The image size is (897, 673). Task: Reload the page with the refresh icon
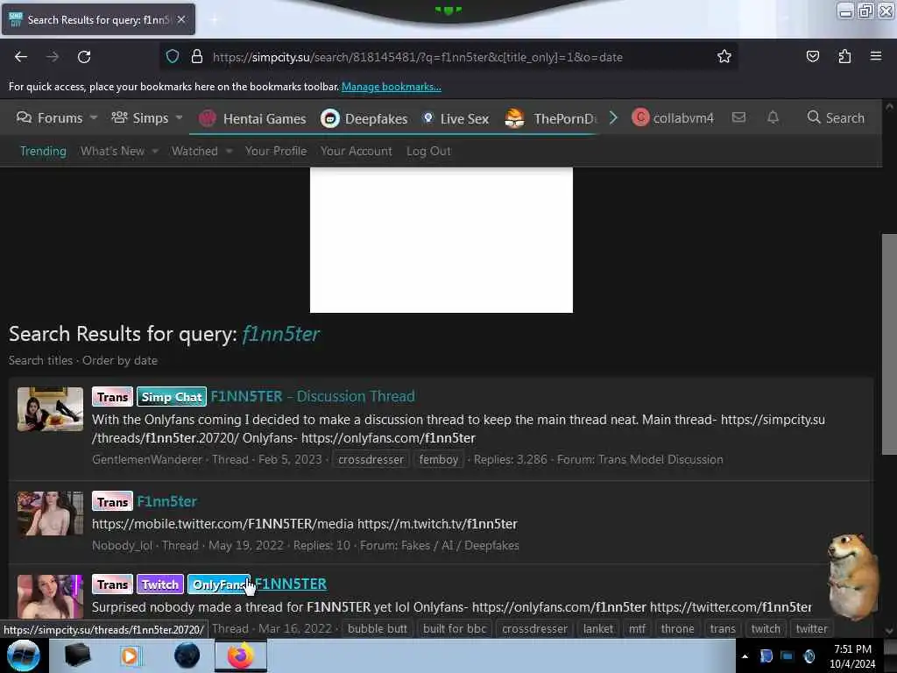[84, 57]
